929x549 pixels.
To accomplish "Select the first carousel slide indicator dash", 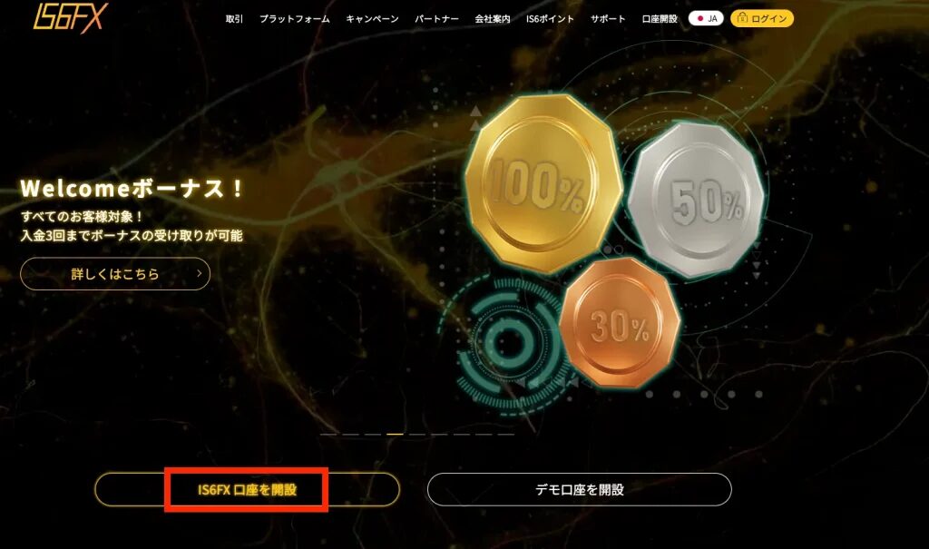I will 328,435.
